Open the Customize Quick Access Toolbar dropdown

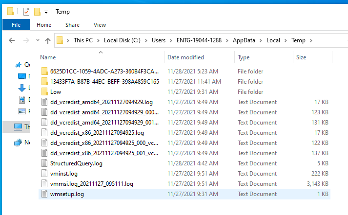point(46,12)
